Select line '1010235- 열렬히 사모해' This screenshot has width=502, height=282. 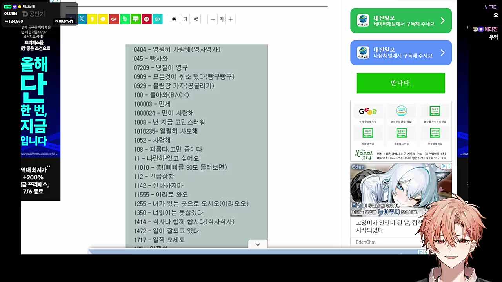coord(166,131)
